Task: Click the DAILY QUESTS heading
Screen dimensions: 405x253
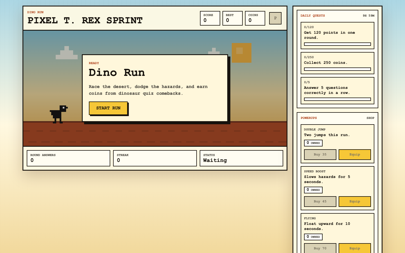Action: (313, 16)
